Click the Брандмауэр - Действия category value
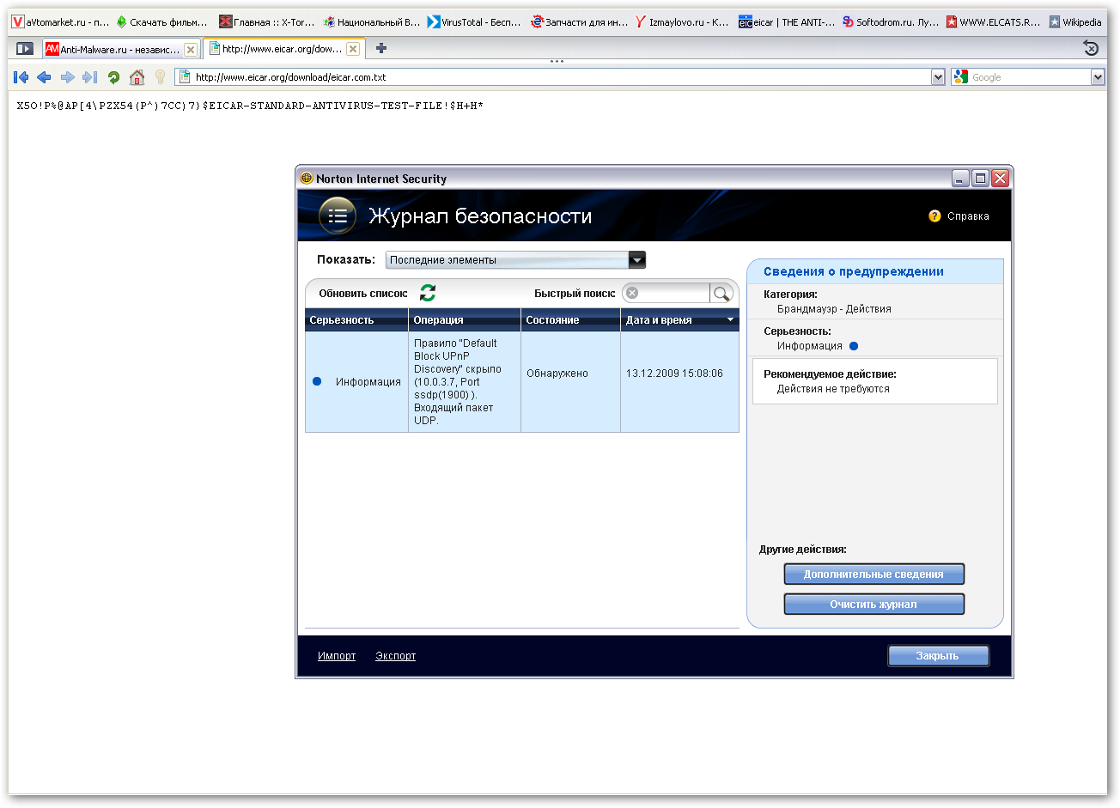This screenshot has height=808, width=1120. 834,309
